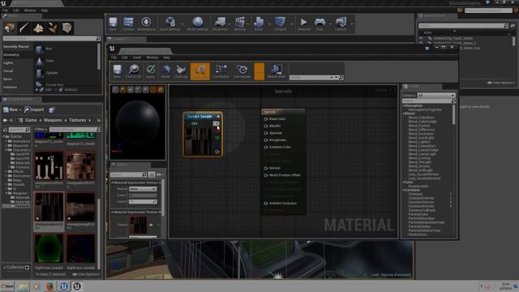Select Geometry category in Modes panel
Image resolution: width=519 pixels, height=292 pixels.
[x=11, y=55]
